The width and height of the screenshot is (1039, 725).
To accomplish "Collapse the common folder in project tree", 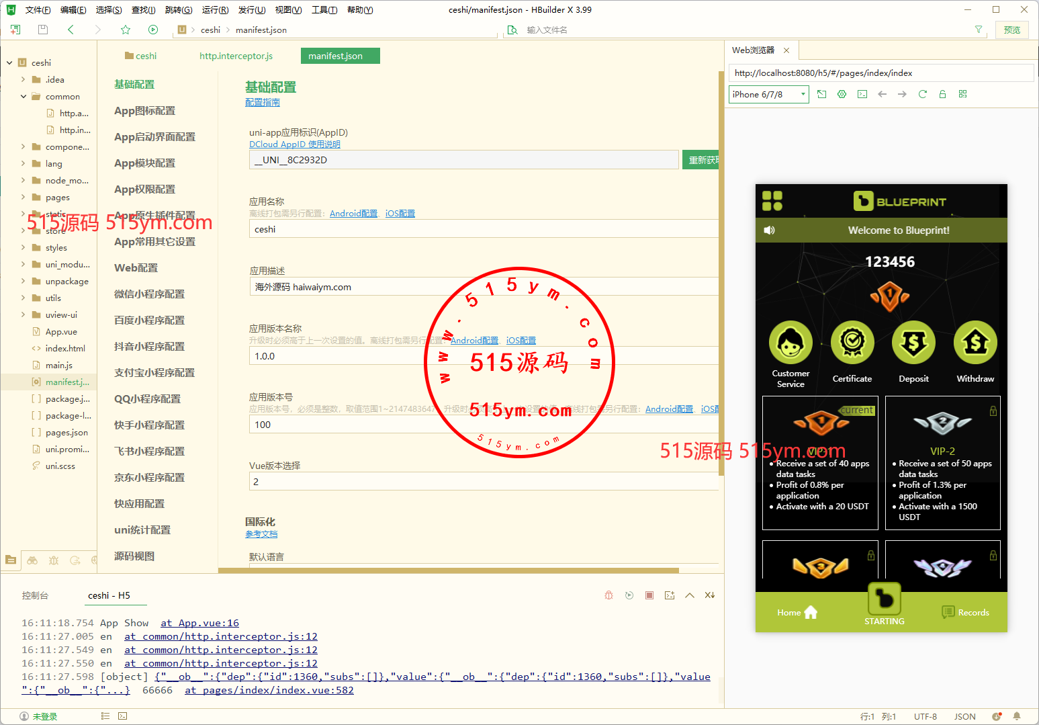I will click(x=24, y=97).
